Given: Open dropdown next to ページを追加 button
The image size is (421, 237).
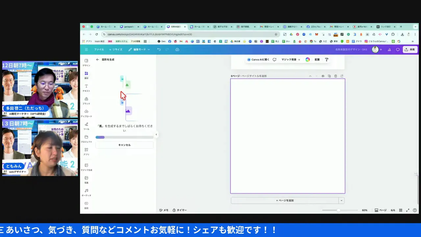Looking at the screenshot, I should click(341, 200).
